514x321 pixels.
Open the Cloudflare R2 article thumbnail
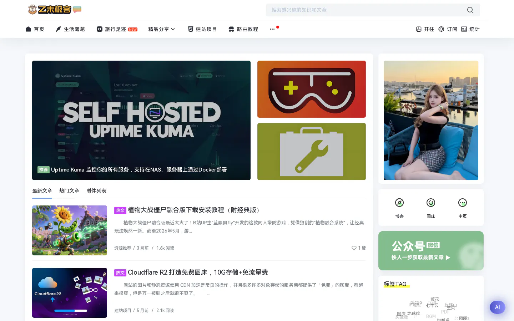[x=70, y=293]
